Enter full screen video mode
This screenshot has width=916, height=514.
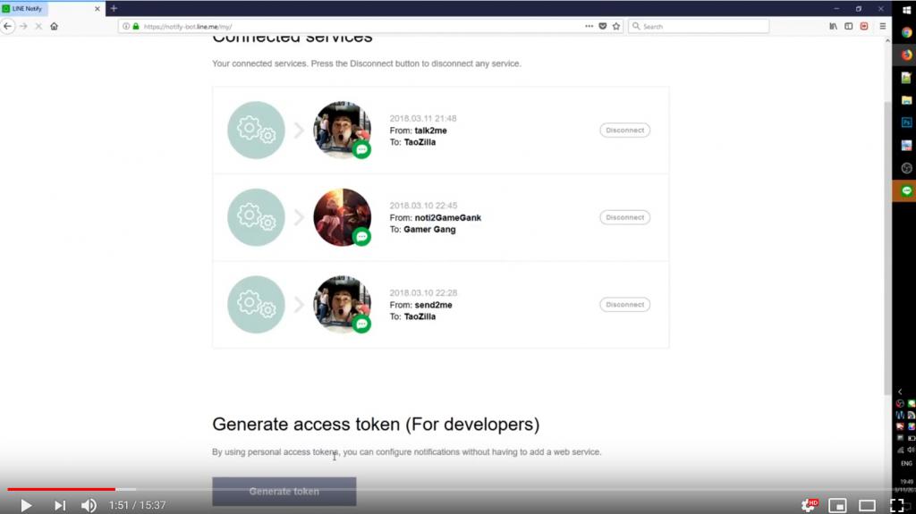click(x=896, y=505)
